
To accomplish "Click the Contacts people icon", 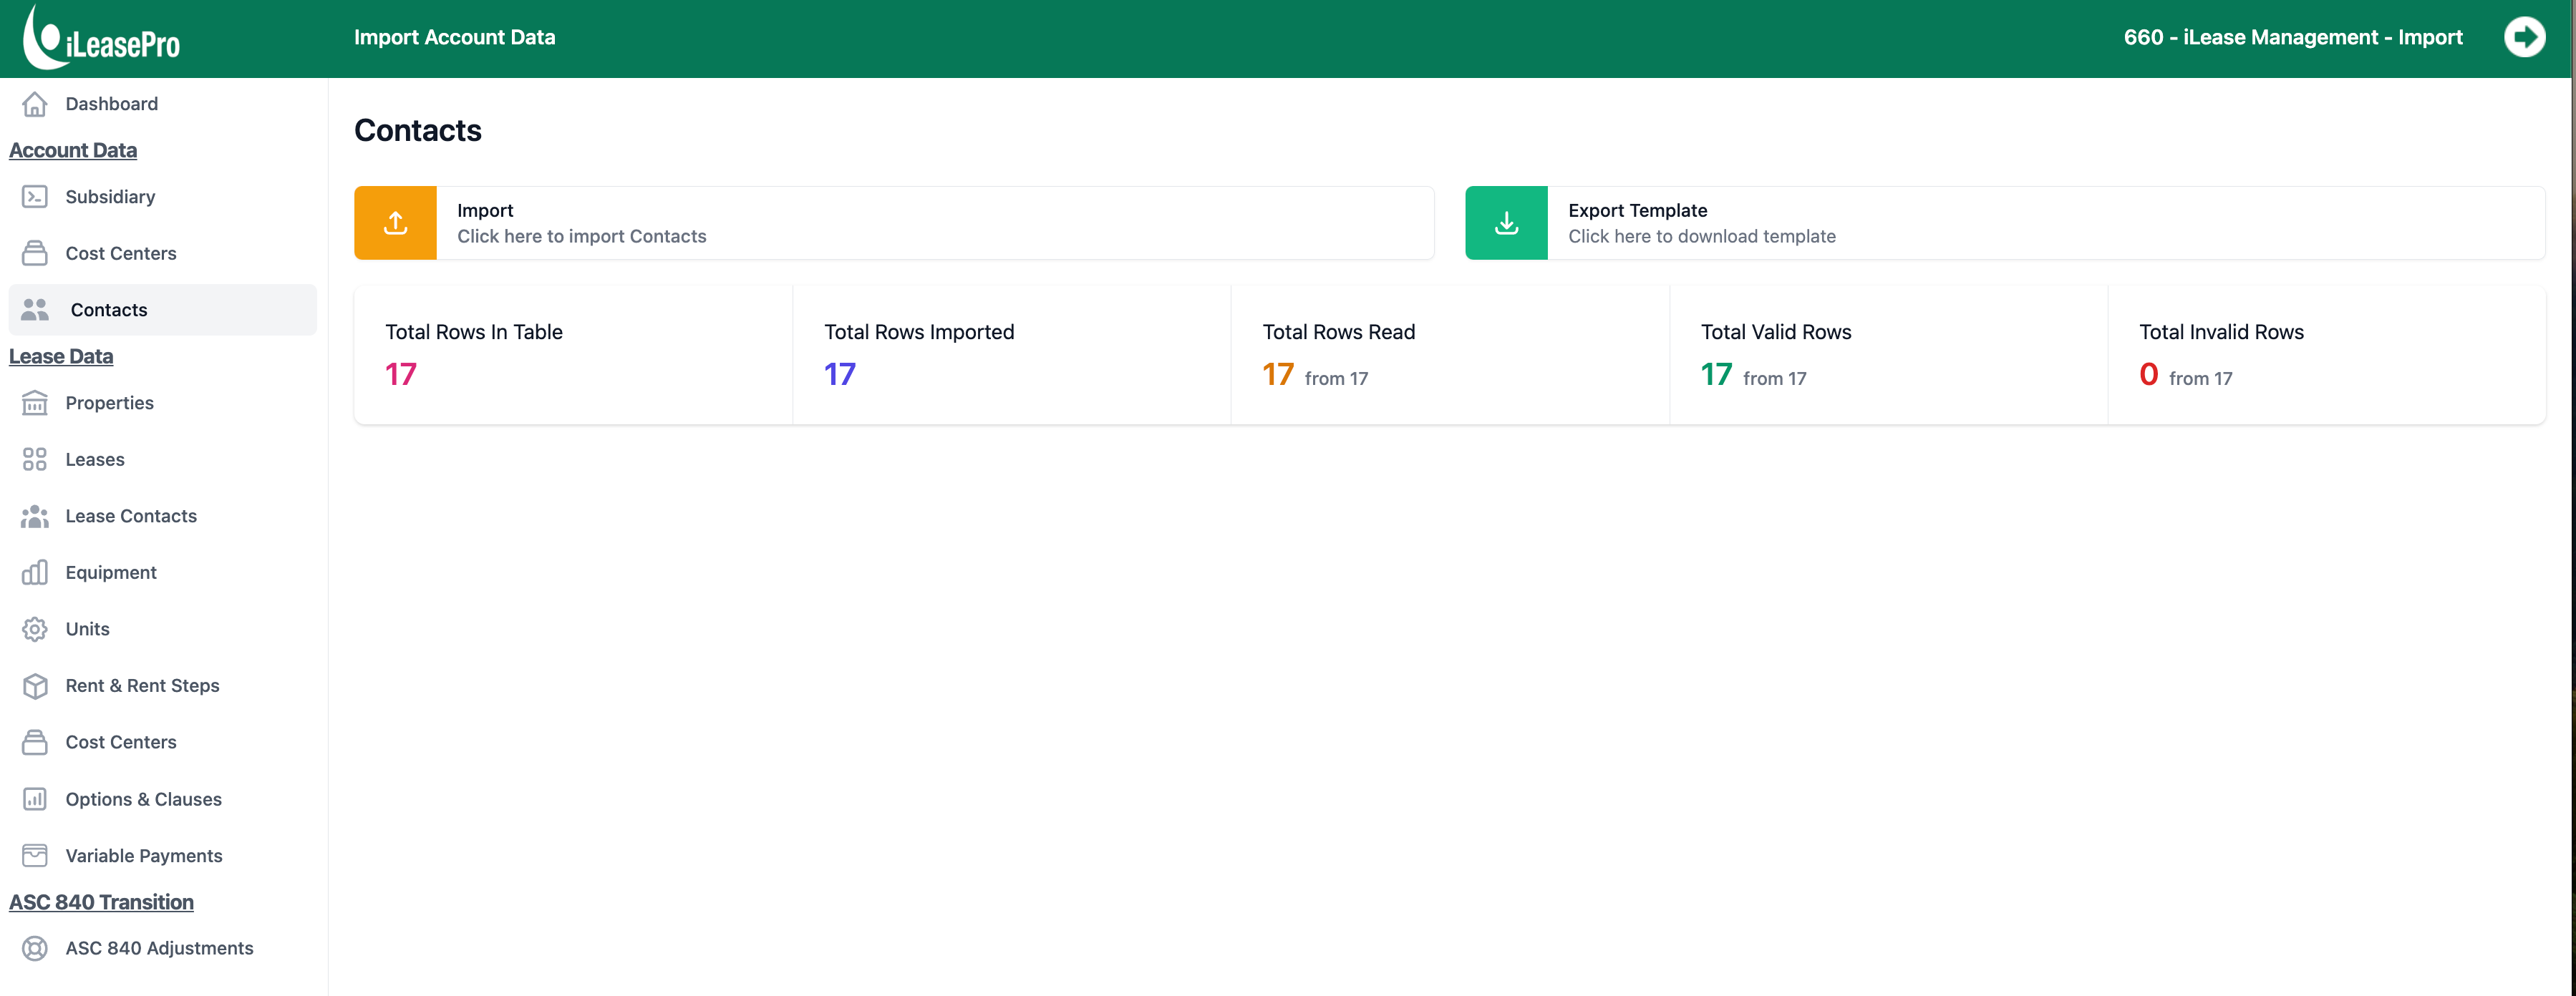I will pos(35,310).
